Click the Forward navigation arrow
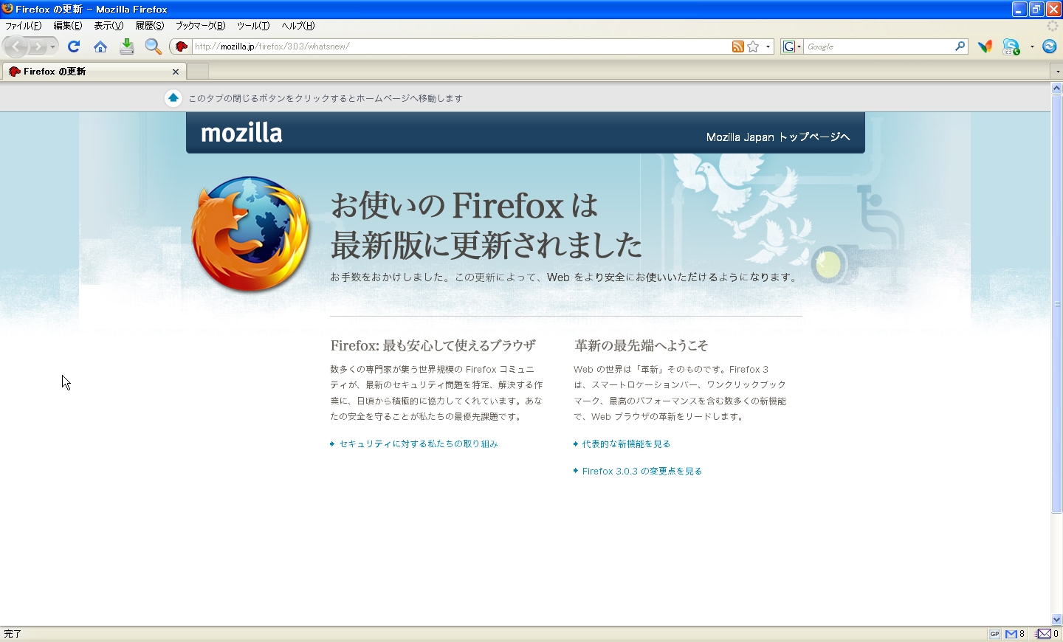This screenshot has height=642, width=1063. pos(38,46)
